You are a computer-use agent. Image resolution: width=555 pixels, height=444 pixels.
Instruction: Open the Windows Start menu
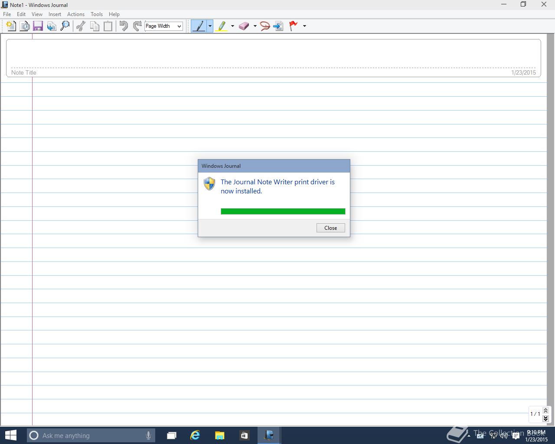[x=10, y=435]
